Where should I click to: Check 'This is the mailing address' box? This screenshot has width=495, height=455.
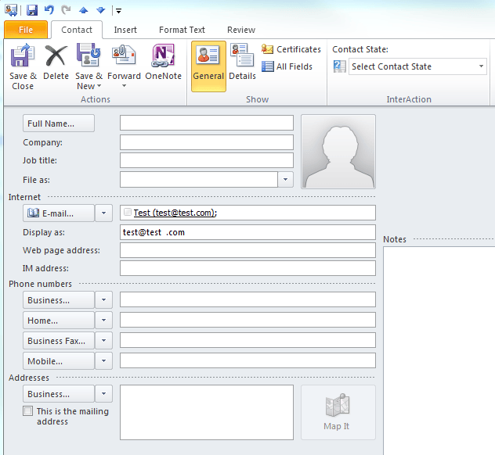point(27,411)
